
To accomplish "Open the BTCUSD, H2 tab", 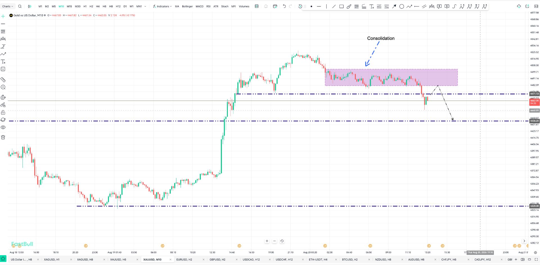I will (350, 259).
